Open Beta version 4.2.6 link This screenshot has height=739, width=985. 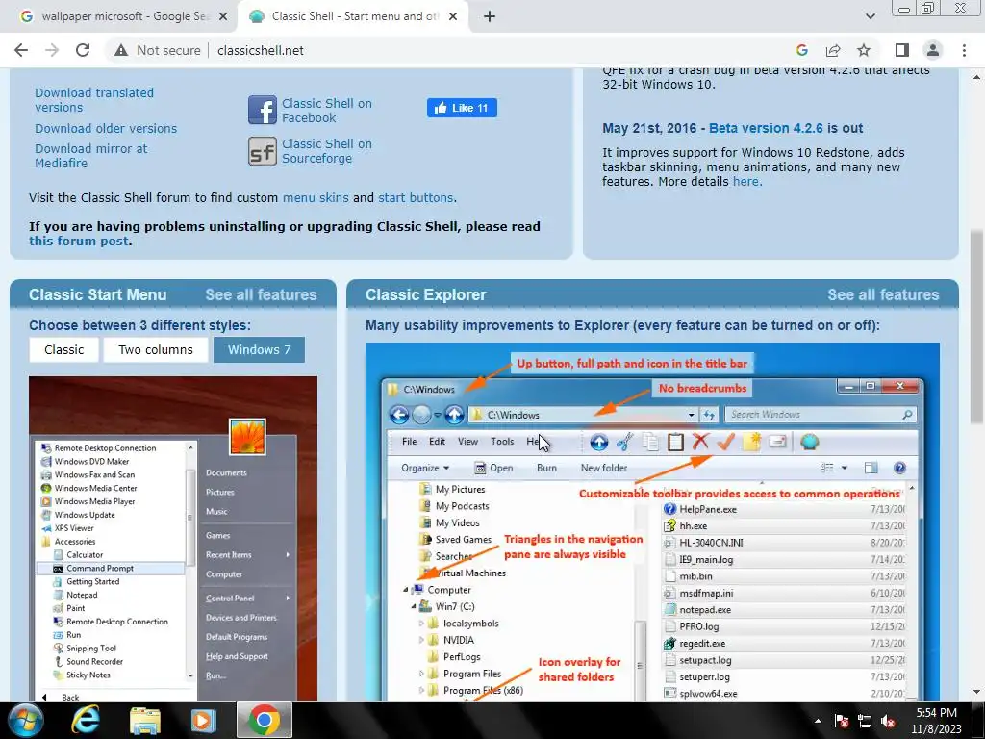[x=766, y=128]
